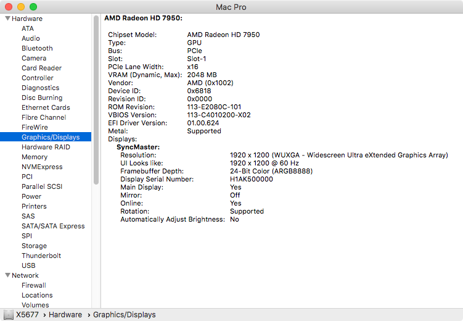This screenshot has width=463, height=321.
Task: Click the Hardware category header
Action: pyautogui.click(x=27, y=19)
